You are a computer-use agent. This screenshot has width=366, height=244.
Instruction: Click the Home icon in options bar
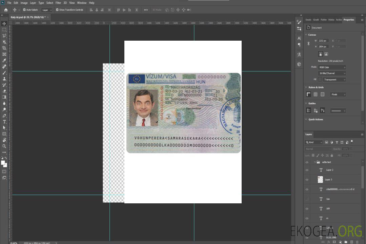point(6,10)
